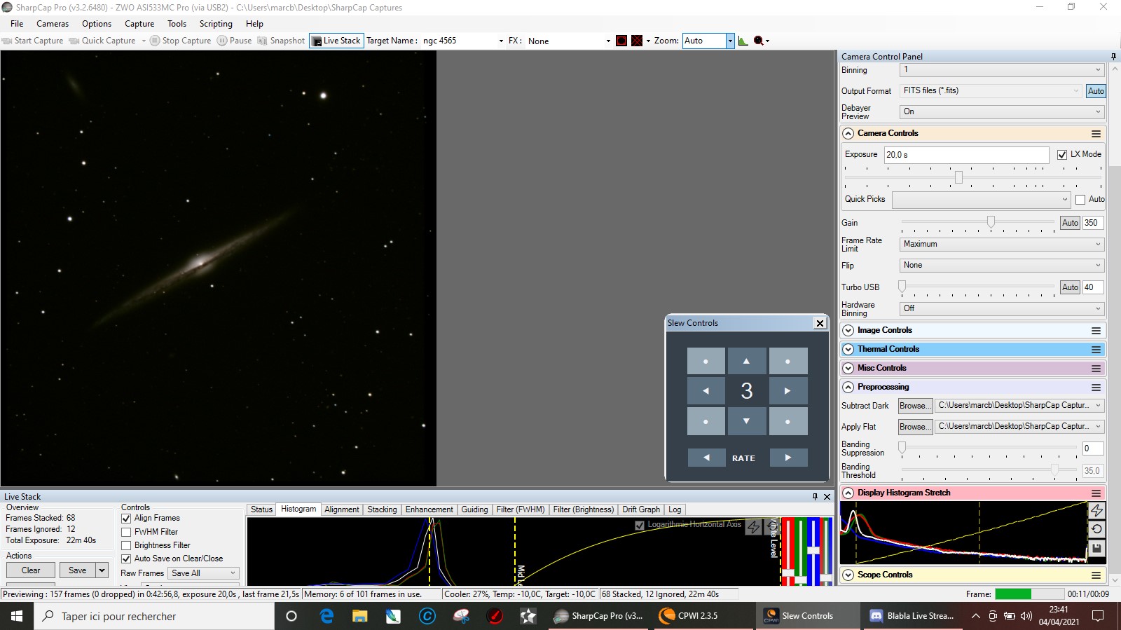Viewport: 1121px width, 630px height.
Task: Switch to the Enhancement tab
Action: point(429,509)
